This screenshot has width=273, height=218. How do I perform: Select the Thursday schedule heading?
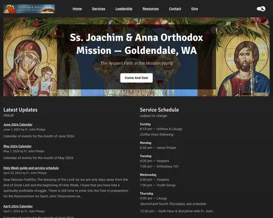[x=146, y=193]
